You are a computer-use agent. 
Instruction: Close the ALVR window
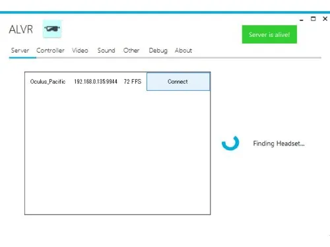pyautogui.click(x=325, y=19)
